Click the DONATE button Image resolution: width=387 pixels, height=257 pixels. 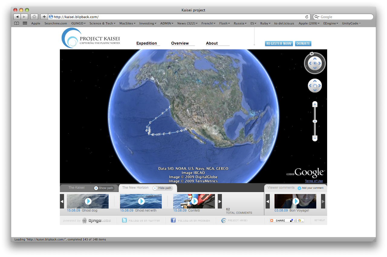pyautogui.click(x=303, y=44)
